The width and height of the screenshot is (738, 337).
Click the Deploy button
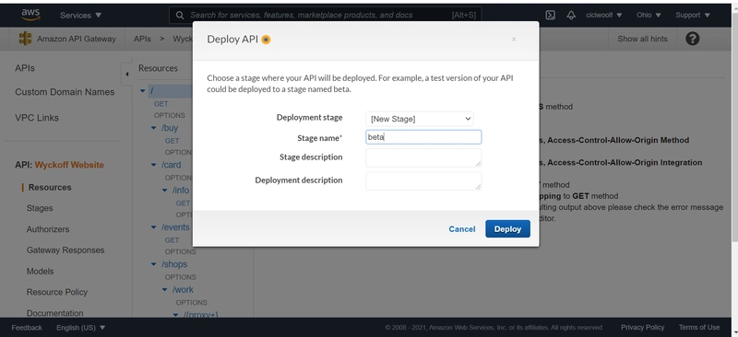[507, 229]
